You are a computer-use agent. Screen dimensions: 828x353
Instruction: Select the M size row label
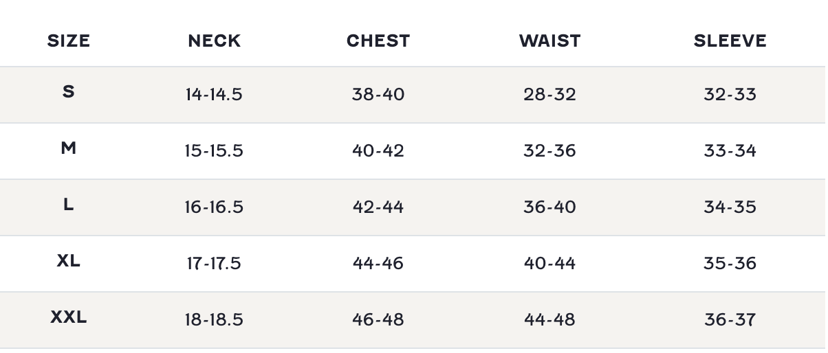pos(69,148)
